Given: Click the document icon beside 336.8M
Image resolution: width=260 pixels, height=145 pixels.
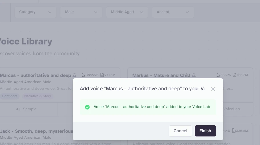Looking at the screenshot, I should click(234, 130).
